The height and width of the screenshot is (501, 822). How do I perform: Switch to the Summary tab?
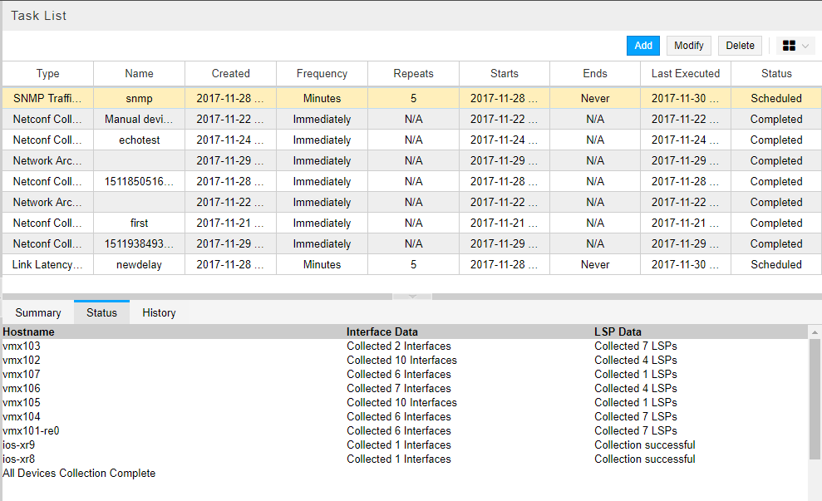pos(37,312)
